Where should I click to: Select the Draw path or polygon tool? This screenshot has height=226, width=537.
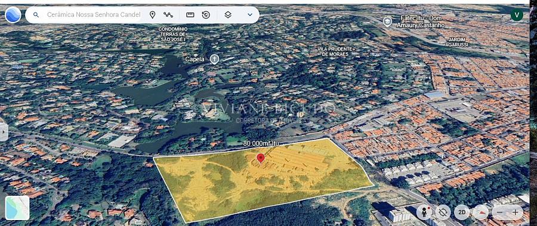[168, 15]
